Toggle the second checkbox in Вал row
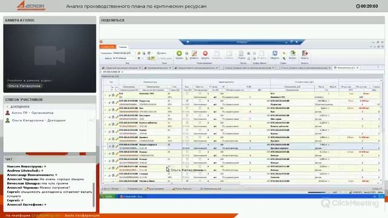 (x=200, y=108)
